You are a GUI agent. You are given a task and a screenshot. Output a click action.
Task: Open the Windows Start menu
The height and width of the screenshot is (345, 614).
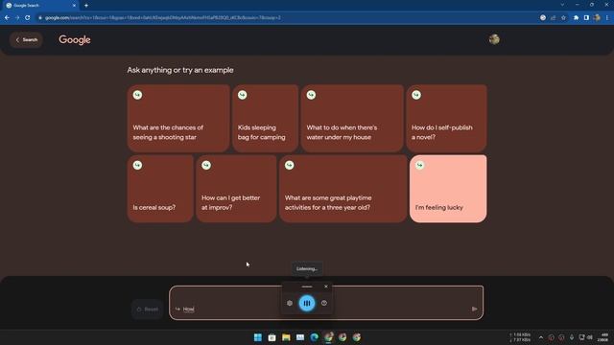click(258, 337)
